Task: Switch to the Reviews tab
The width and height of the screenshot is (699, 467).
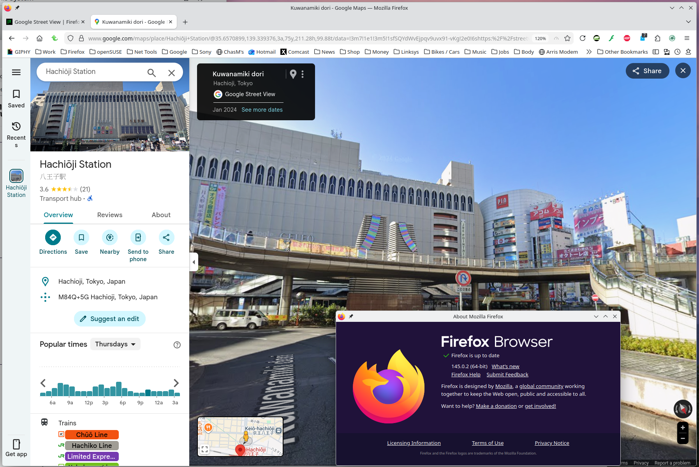Action: coord(110,215)
